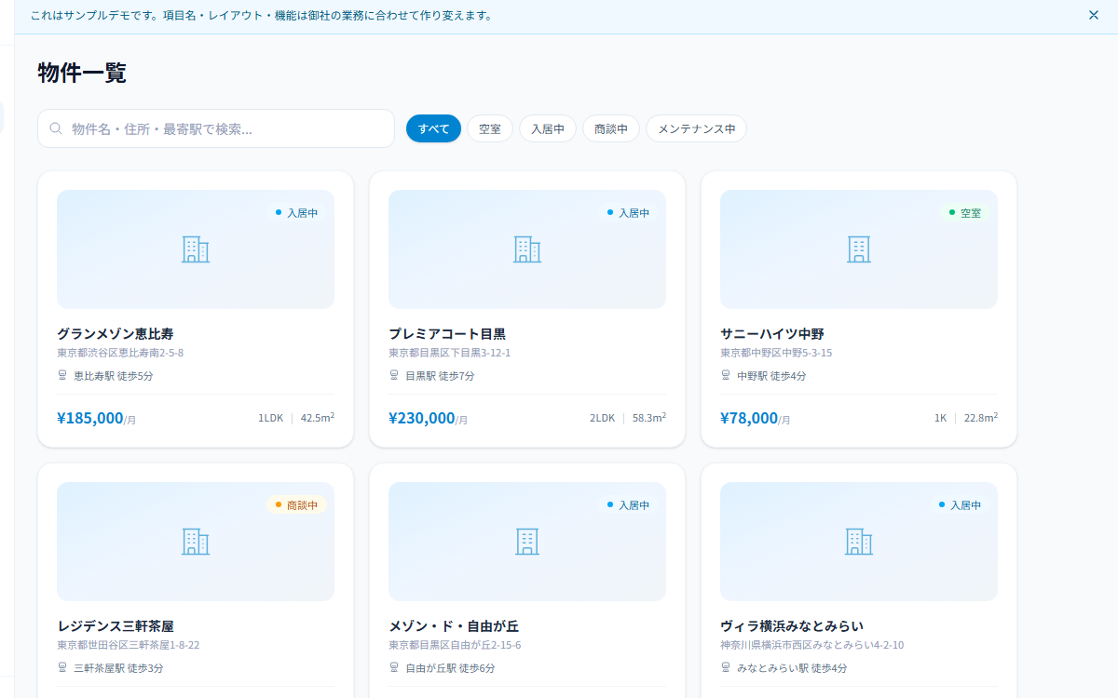The image size is (1118, 698).
Task: Click building icon on サニーハイツ中野 card
Action: (x=859, y=249)
